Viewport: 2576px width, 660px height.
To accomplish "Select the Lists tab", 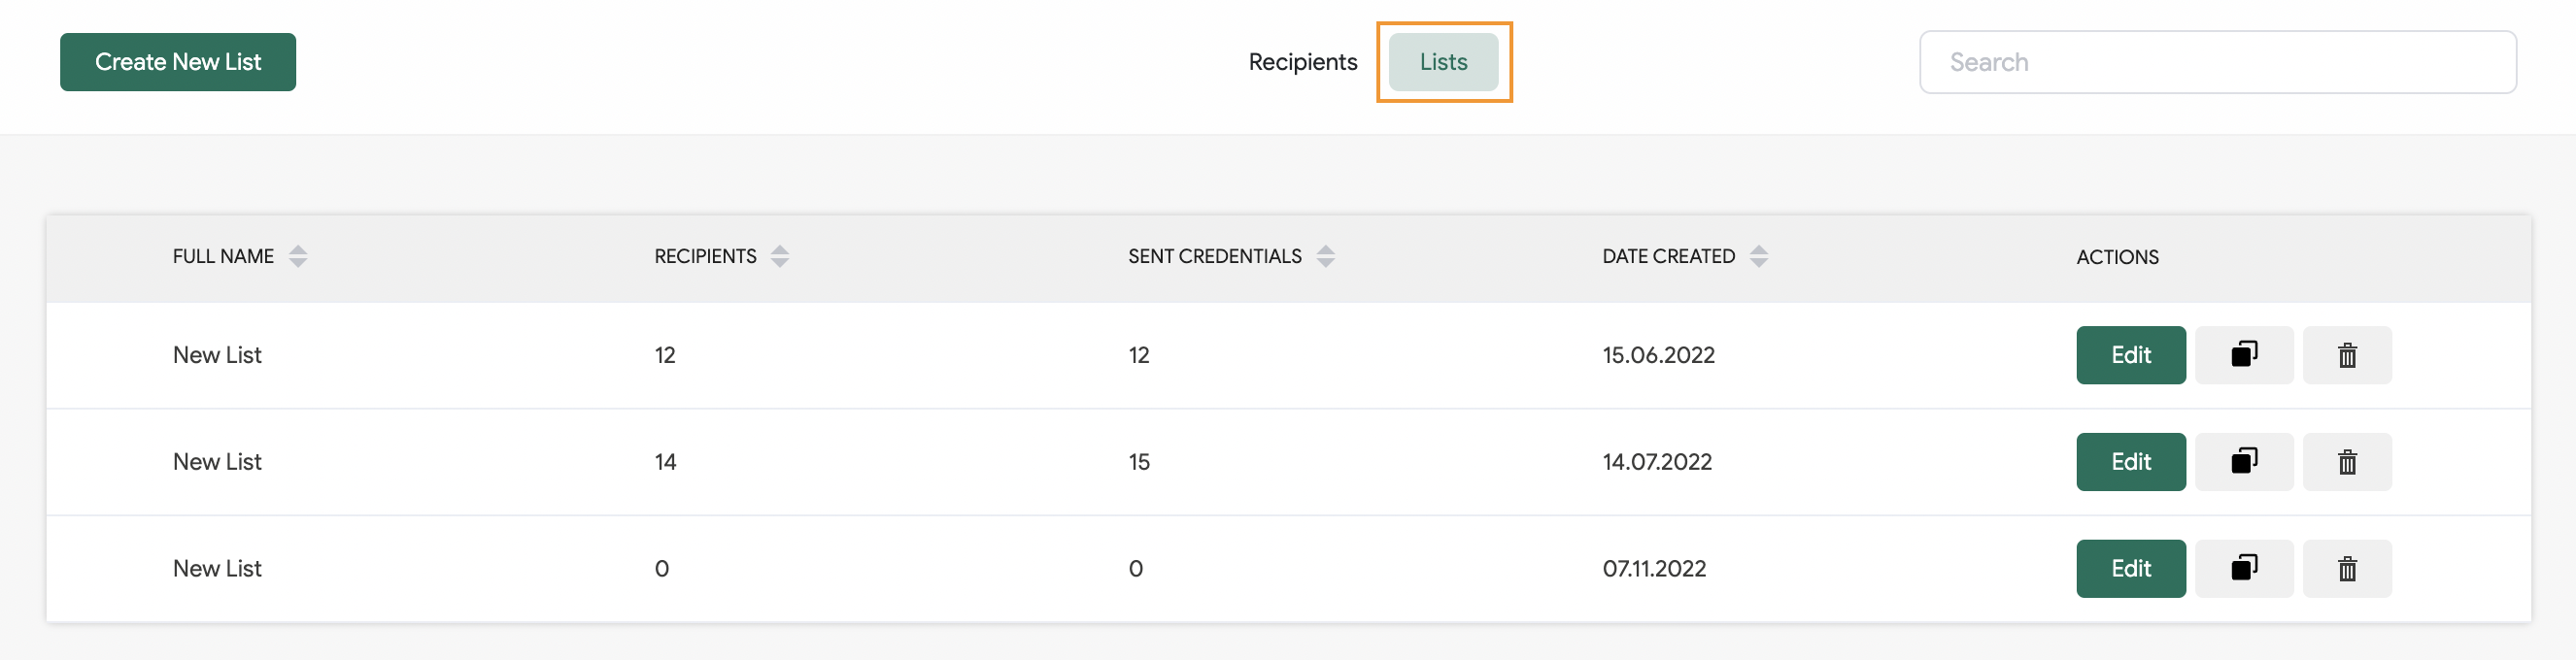I will pos(1443,62).
